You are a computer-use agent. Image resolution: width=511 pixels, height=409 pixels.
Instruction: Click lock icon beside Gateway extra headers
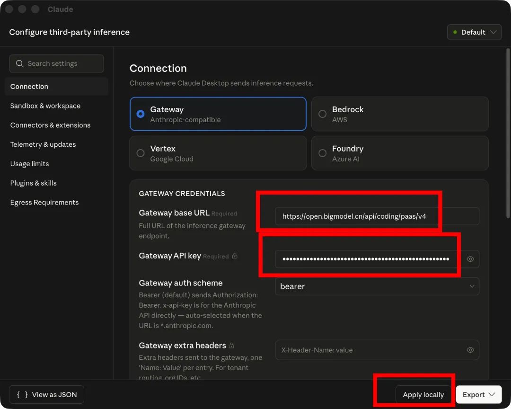[231, 346]
